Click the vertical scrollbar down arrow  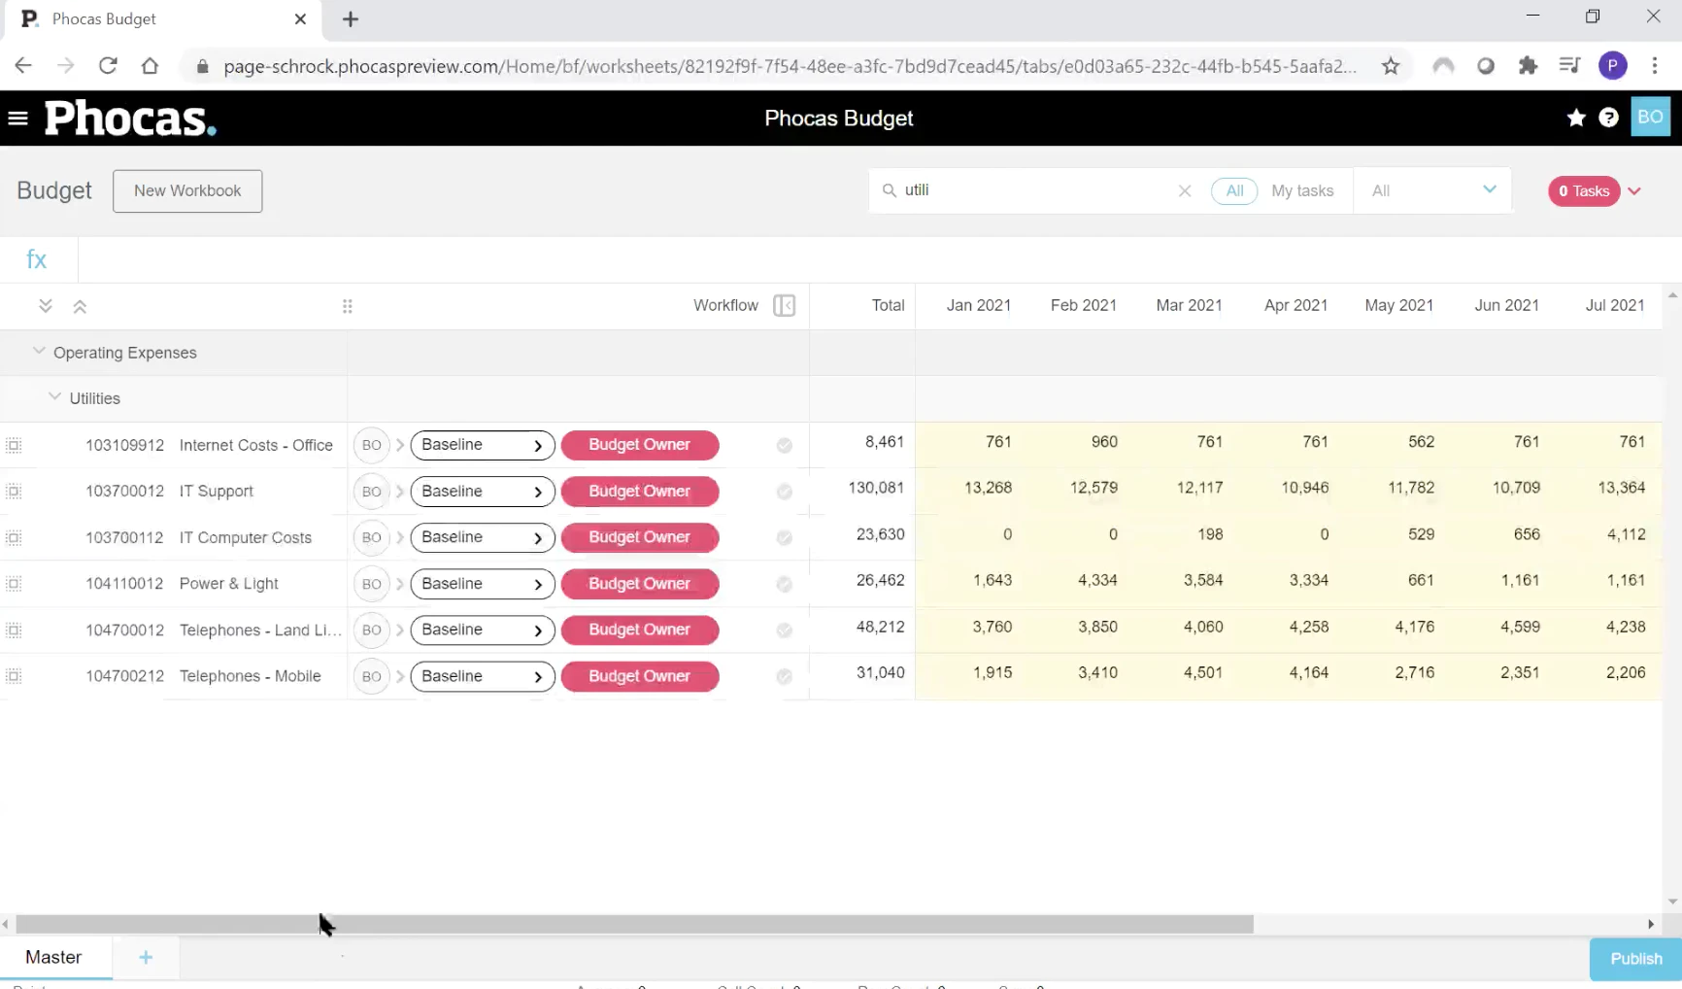[1672, 902]
